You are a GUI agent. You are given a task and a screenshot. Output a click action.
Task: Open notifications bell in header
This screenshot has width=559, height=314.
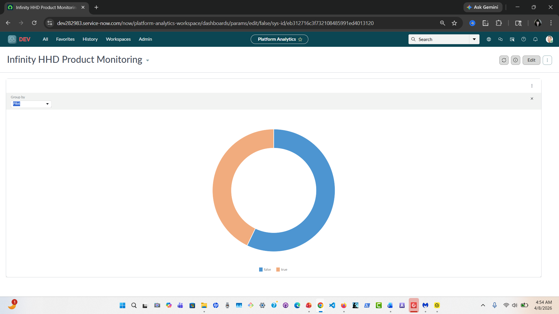pos(535,39)
